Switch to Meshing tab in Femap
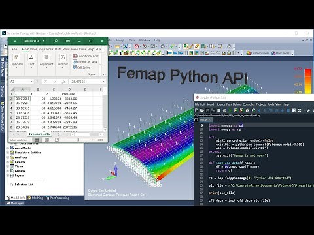This screenshot has width=314, height=235. tap(35, 198)
